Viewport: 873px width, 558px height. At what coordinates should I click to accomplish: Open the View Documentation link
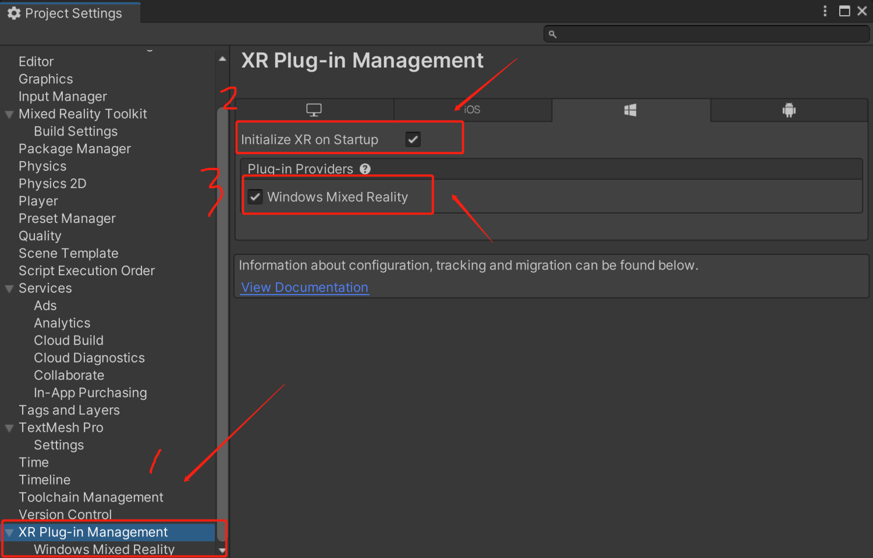[304, 287]
